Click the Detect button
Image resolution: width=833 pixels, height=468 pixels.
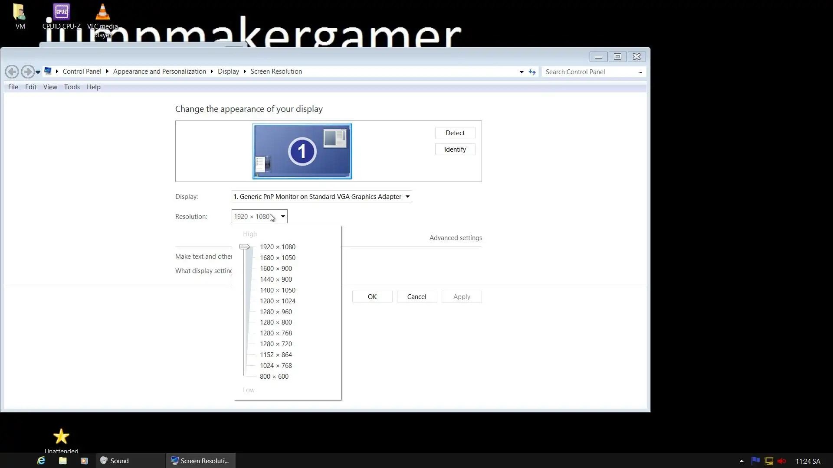pyautogui.click(x=455, y=133)
